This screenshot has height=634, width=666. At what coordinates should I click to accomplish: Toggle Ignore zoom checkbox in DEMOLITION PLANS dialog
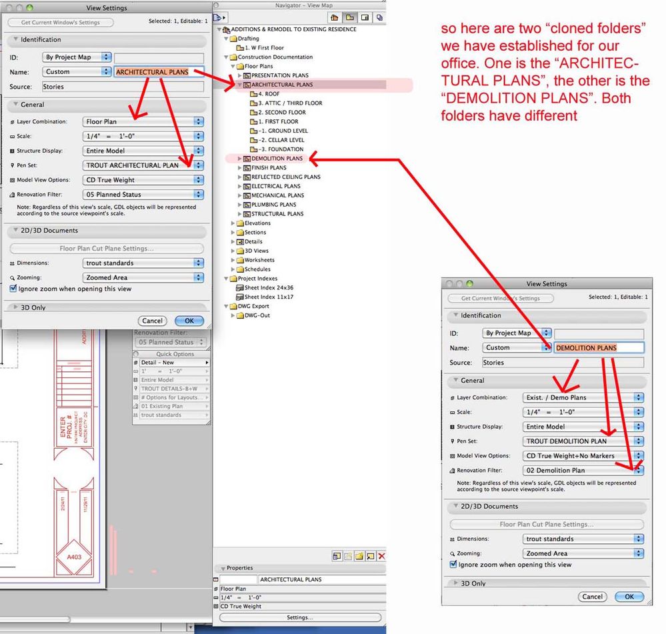point(453,565)
